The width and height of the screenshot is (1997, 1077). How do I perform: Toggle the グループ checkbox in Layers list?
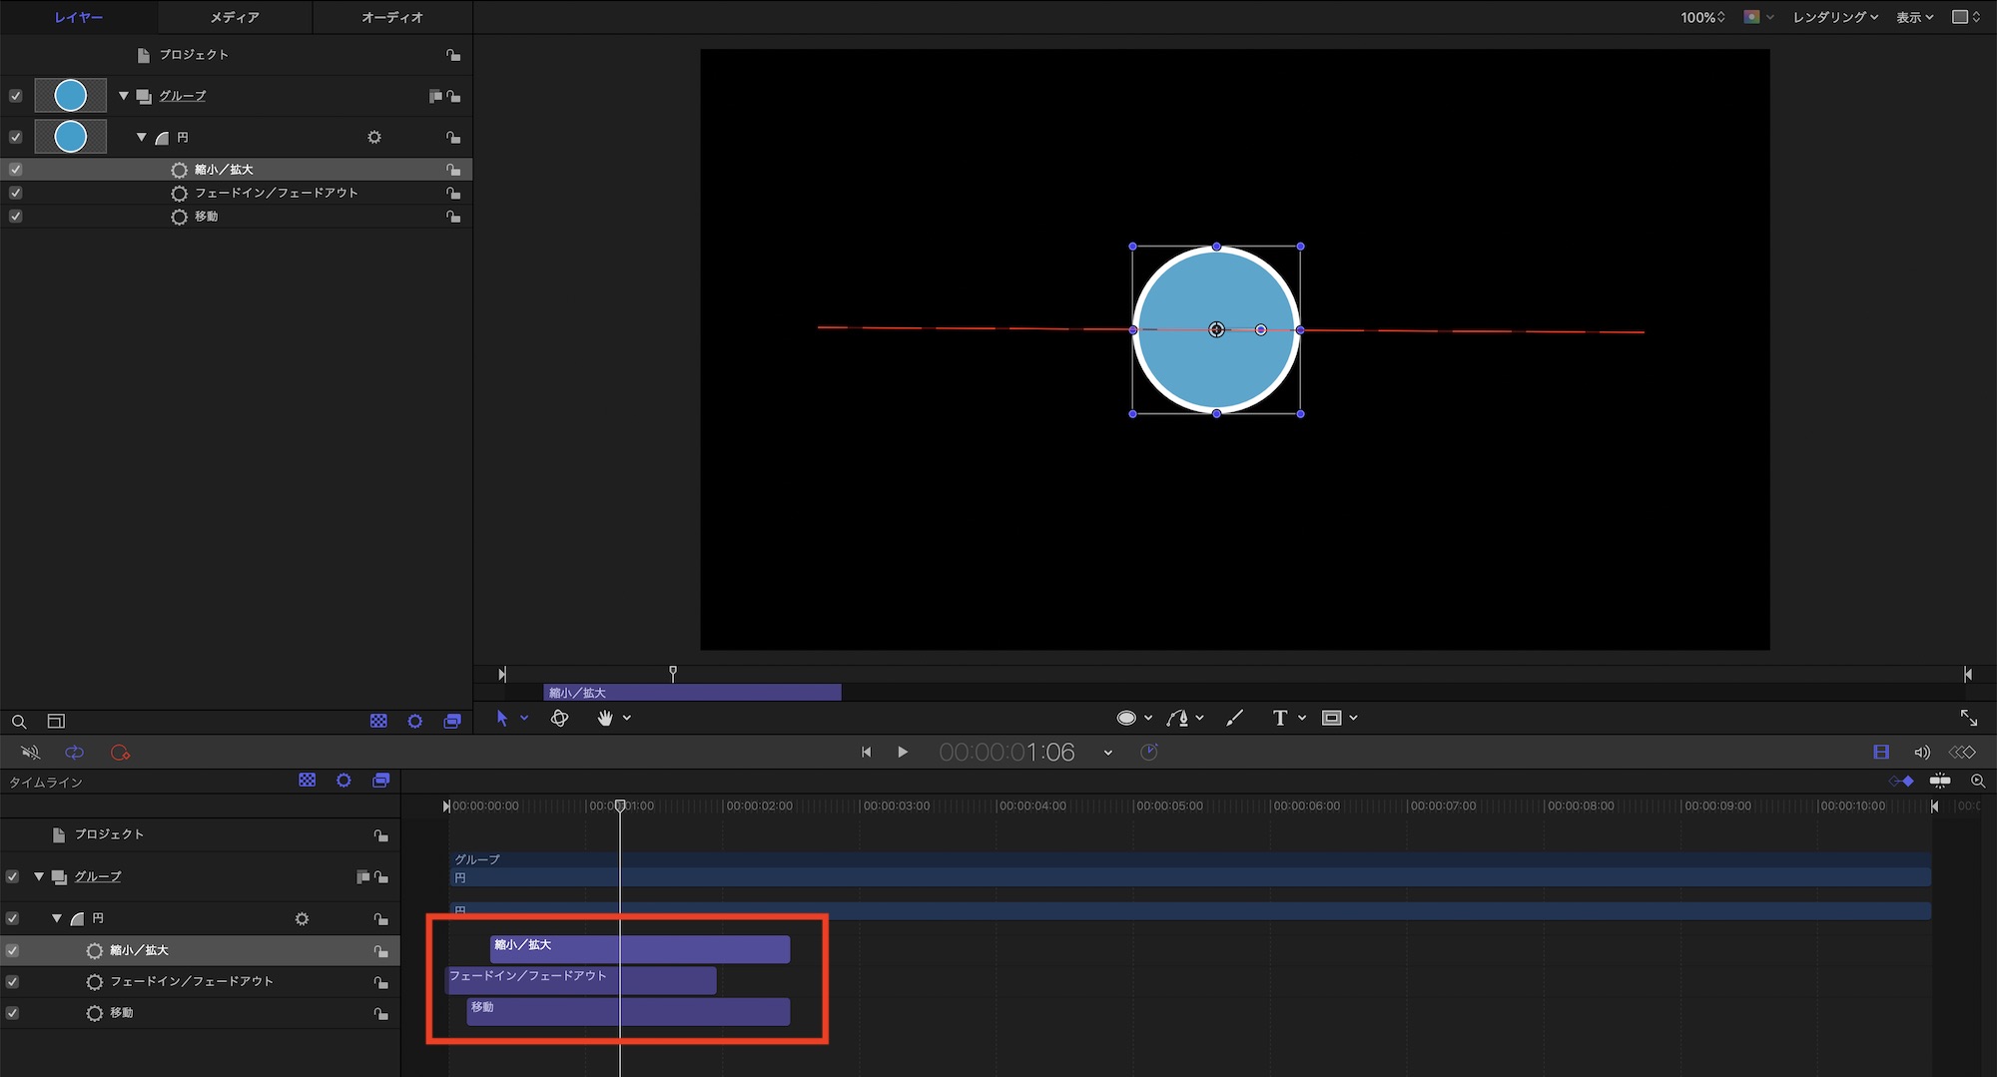point(15,96)
